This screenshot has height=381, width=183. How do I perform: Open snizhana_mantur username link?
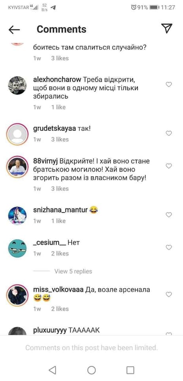(60, 210)
